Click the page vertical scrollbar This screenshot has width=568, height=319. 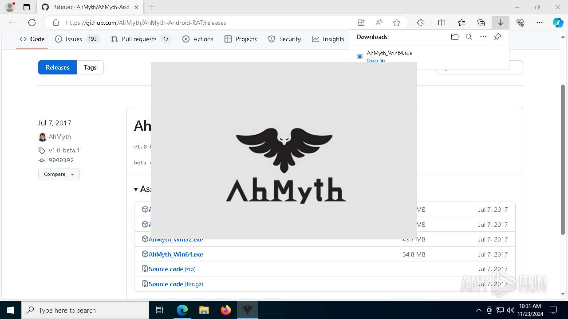[x=564, y=159]
